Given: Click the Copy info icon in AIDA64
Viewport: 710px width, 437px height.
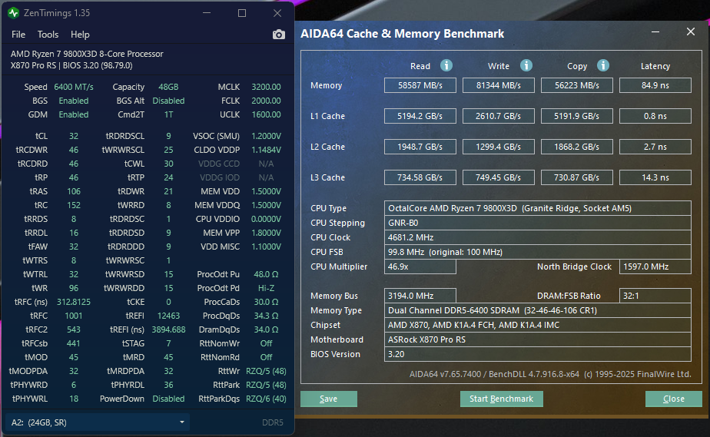Looking at the screenshot, I should tap(602, 65).
